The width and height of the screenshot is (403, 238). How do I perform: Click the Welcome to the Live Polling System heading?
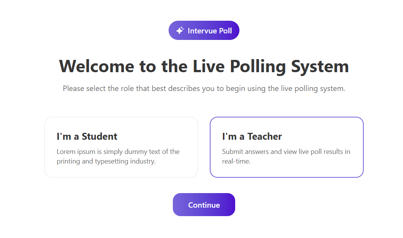(x=204, y=66)
